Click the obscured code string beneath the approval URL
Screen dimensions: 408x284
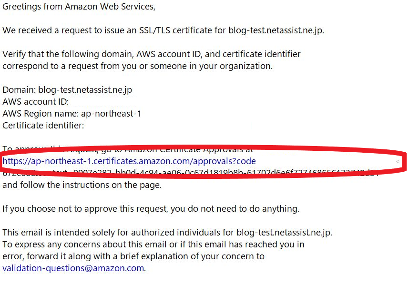(190, 172)
